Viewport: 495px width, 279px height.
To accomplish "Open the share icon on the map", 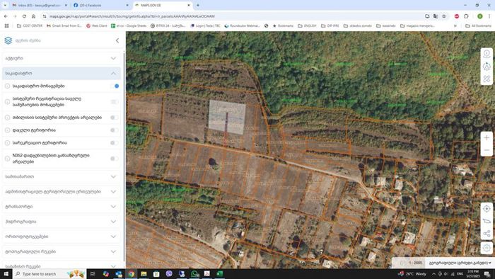I will (487, 234).
